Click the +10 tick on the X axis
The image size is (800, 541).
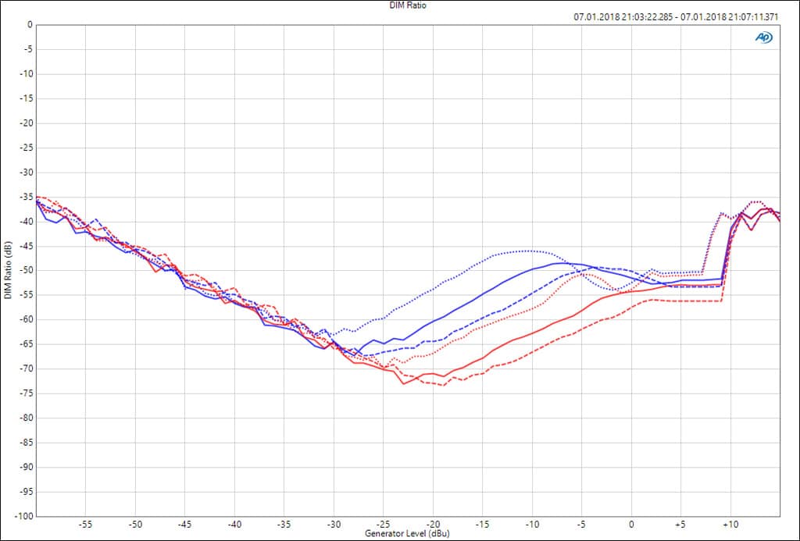point(730,524)
